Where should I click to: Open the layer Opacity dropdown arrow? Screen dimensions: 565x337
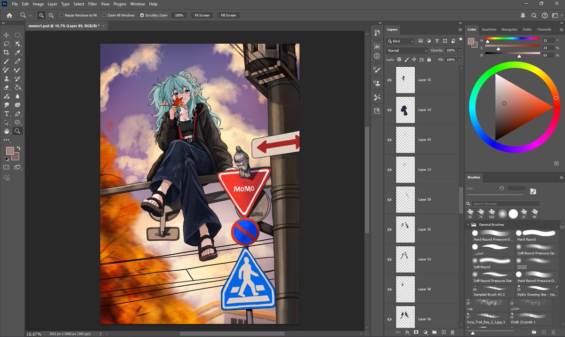click(x=459, y=50)
